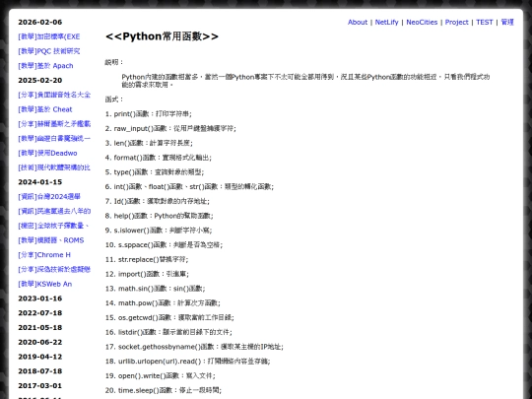Click the type() function line
The image size is (532, 399).
pyautogui.click(x=155, y=172)
